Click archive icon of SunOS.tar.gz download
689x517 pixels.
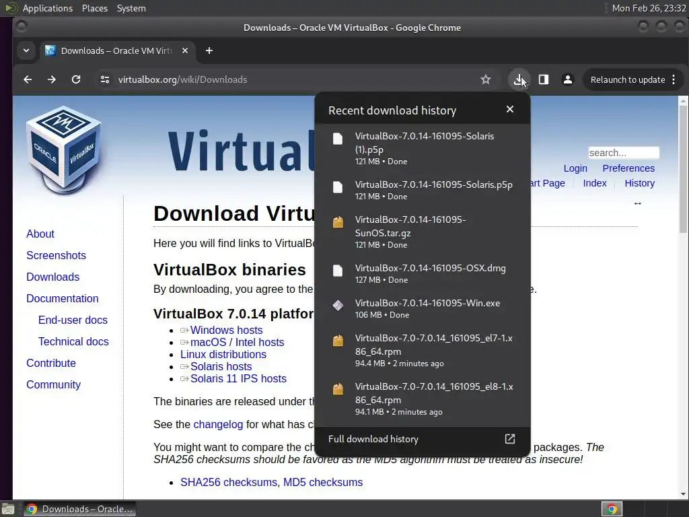[338, 222]
